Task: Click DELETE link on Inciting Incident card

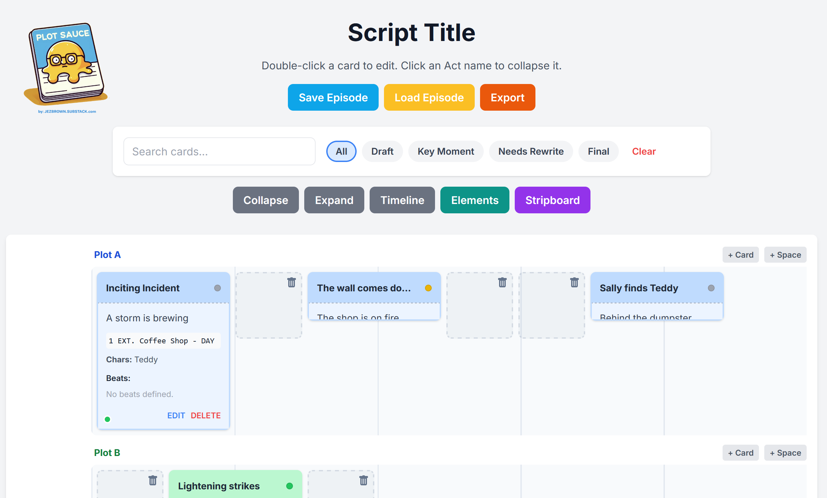Action: click(205, 416)
